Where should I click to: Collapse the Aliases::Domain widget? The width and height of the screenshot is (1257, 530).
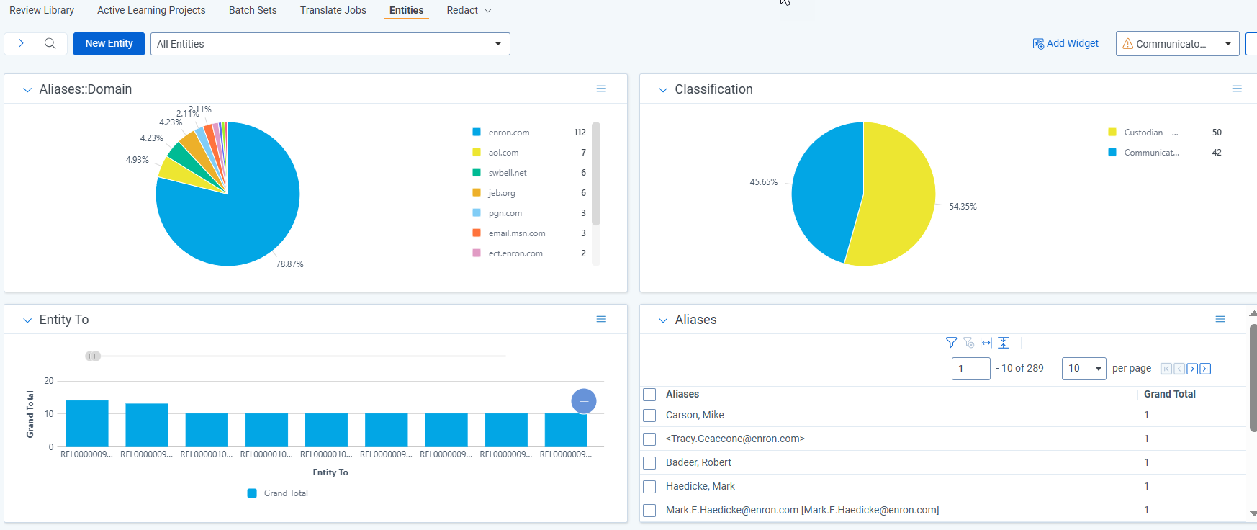pyautogui.click(x=27, y=90)
